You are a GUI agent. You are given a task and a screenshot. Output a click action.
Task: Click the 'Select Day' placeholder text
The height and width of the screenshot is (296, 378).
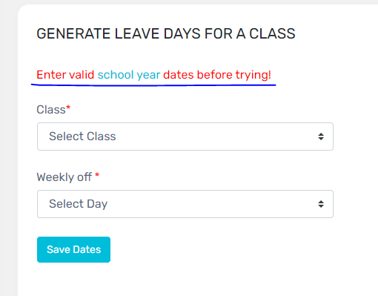[78, 204]
